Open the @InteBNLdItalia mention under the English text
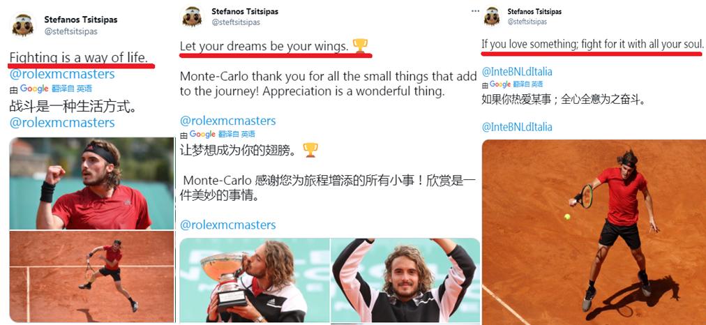Screen dimensions: 706x325 (517, 72)
